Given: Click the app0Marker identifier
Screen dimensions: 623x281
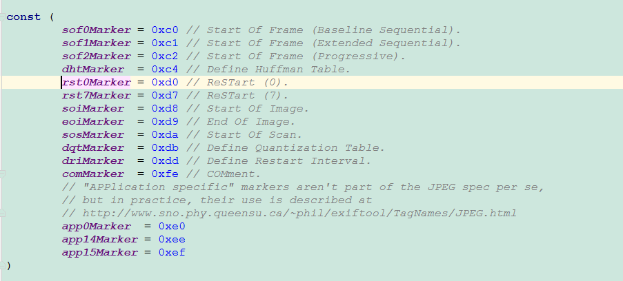Looking at the screenshot, I should pyautogui.click(x=96, y=227).
